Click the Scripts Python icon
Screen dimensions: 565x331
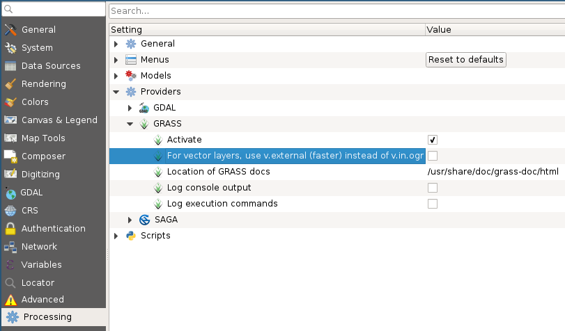tap(131, 236)
